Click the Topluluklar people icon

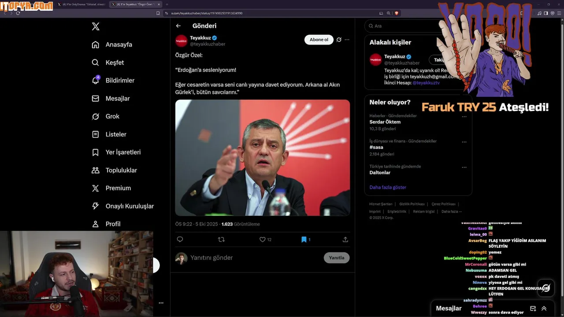(x=95, y=170)
